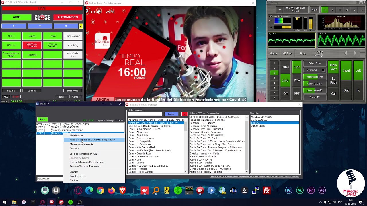The height and width of the screenshot is (206, 367).
Task: Toggle the FFT display mode in Breakaway
Action: tap(297, 94)
